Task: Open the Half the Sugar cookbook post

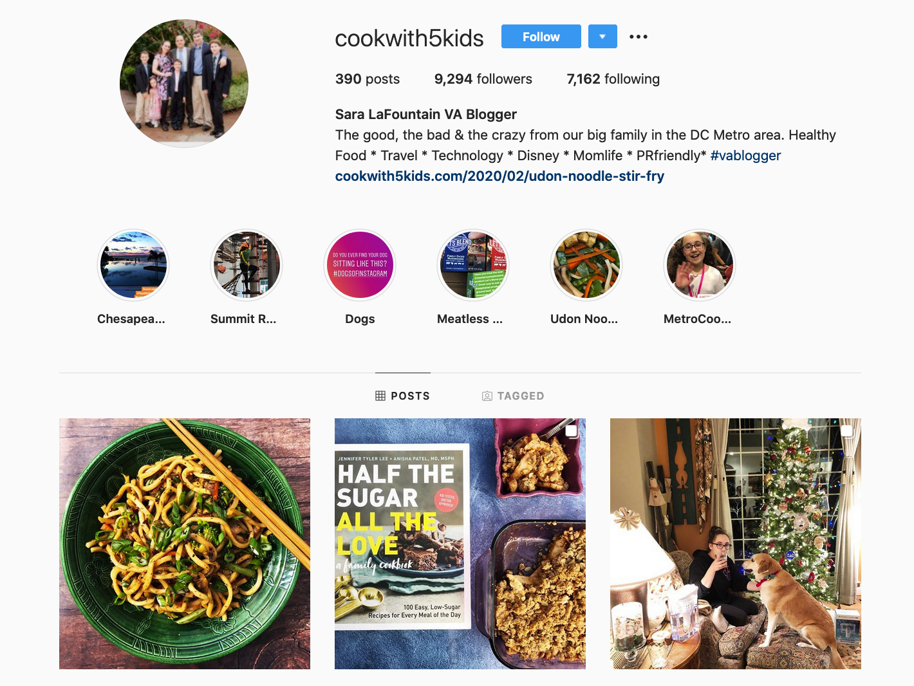Action: point(460,544)
